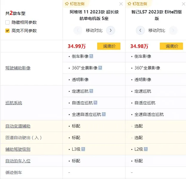Screen dimensions: 186x179
Task: Click 移动对比 label under 智己LS7
Action: click(157, 30)
